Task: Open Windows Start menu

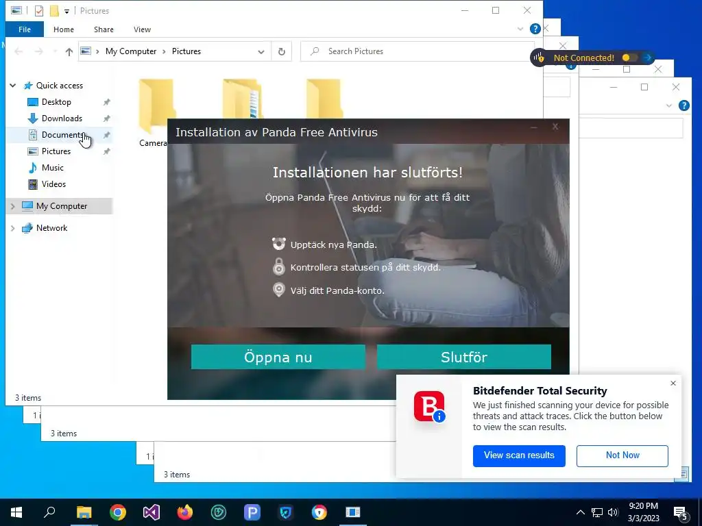Action: click(x=16, y=512)
